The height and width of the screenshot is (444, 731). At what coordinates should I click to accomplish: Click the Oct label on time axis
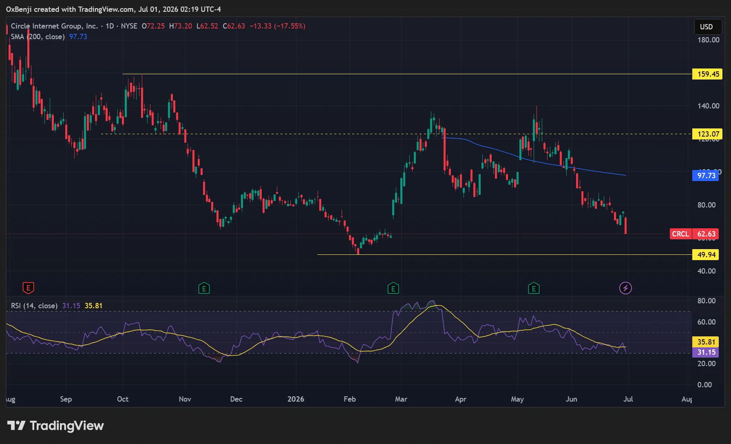[x=123, y=399]
